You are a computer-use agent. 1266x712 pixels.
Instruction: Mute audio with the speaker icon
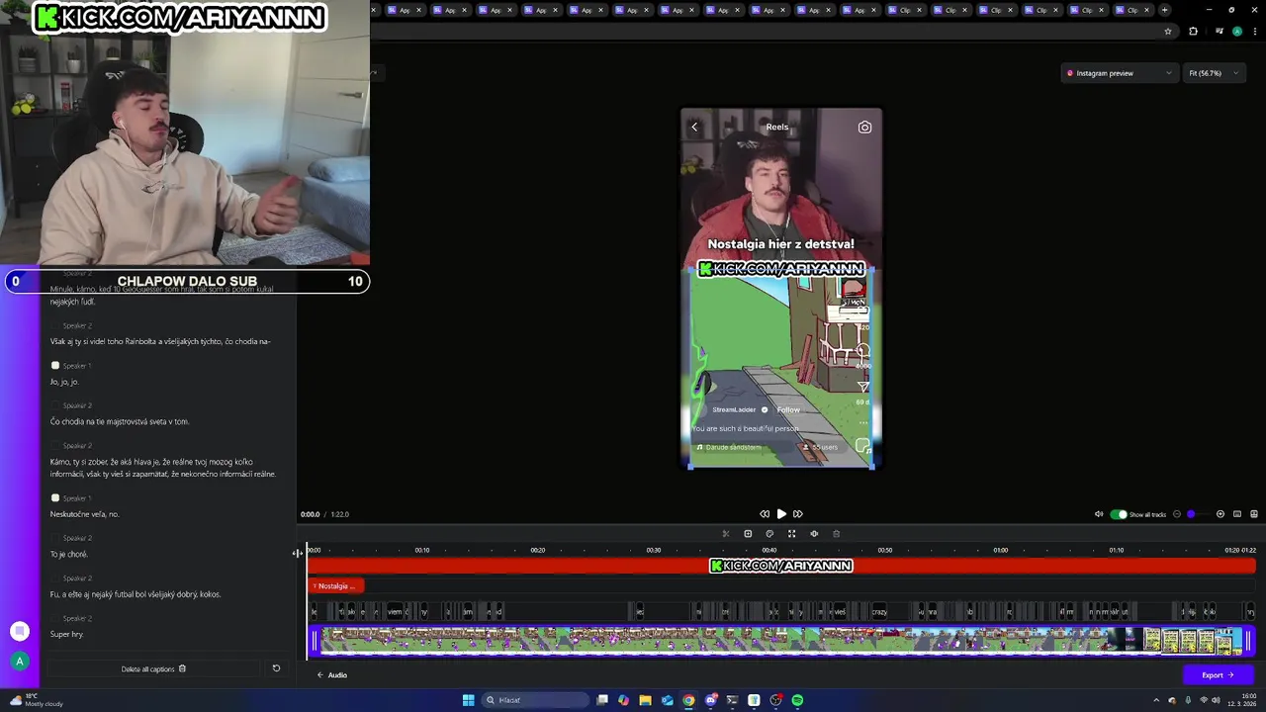tap(1099, 514)
